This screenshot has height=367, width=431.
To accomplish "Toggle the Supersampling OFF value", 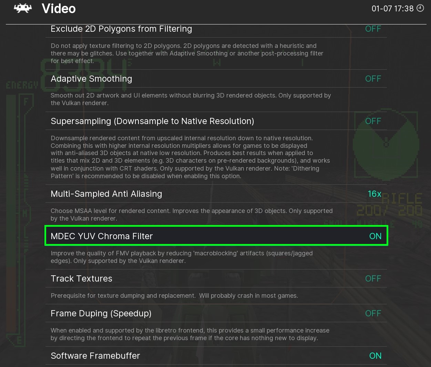I will tap(373, 121).
